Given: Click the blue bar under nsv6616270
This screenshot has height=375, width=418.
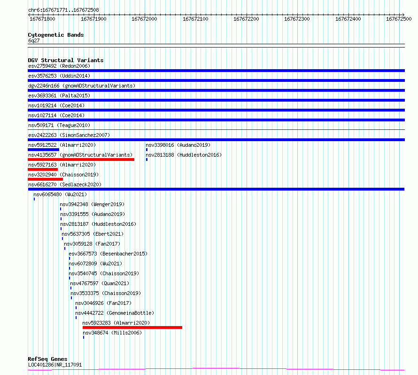Looking at the screenshot, I should tap(216, 189).
